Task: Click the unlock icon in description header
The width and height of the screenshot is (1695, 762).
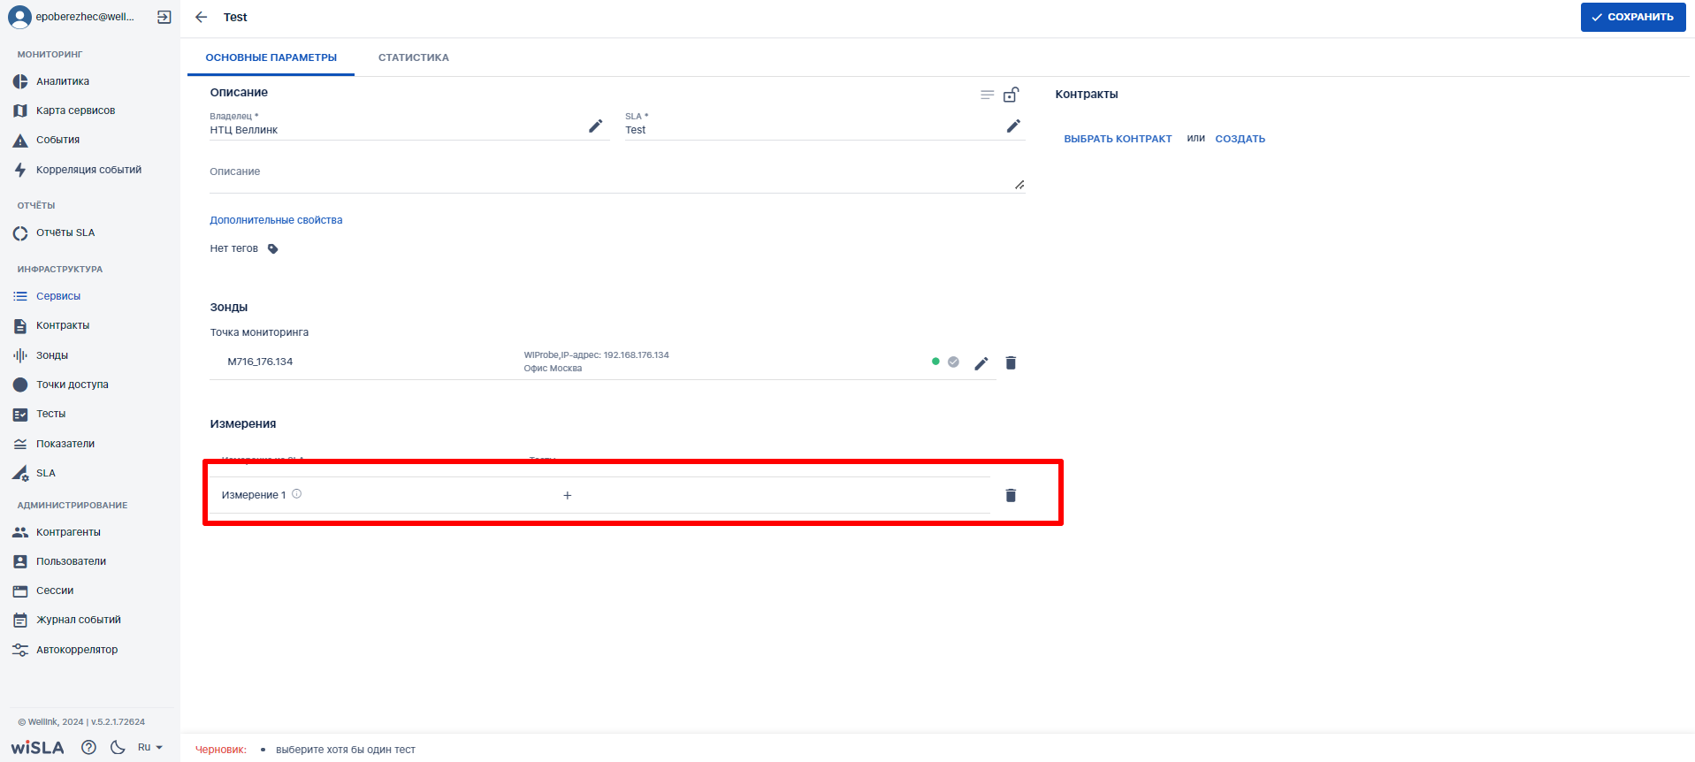Action: [x=1012, y=95]
